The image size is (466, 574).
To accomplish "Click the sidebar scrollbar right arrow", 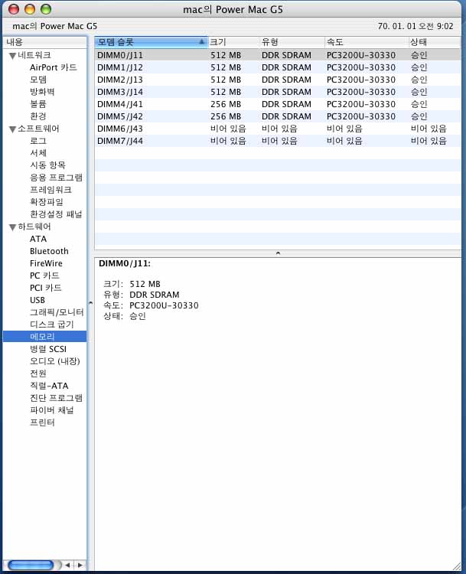I will click(x=79, y=566).
